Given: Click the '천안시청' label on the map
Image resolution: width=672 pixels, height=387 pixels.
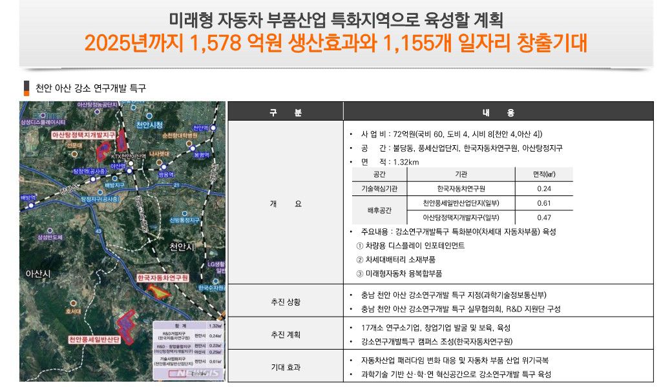Looking at the screenshot, I should 149,125.
